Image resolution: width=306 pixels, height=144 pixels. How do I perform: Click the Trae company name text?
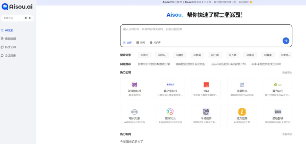pos(206,91)
